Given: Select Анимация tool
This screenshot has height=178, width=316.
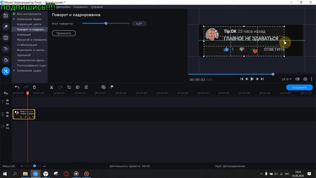Looking at the screenshot, I should (x=24, y=35).
